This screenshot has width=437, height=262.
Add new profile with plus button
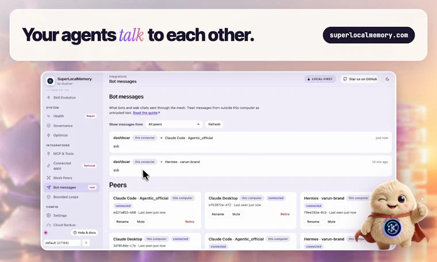86,243
